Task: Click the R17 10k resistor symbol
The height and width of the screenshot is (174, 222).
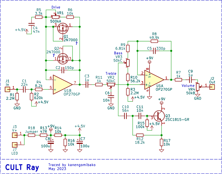Action: (x=161, y=143)
